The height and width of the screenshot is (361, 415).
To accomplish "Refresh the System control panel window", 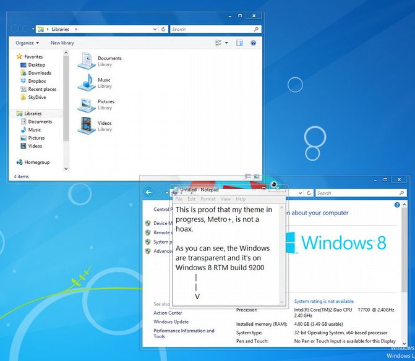I will (x=309, y=193).
